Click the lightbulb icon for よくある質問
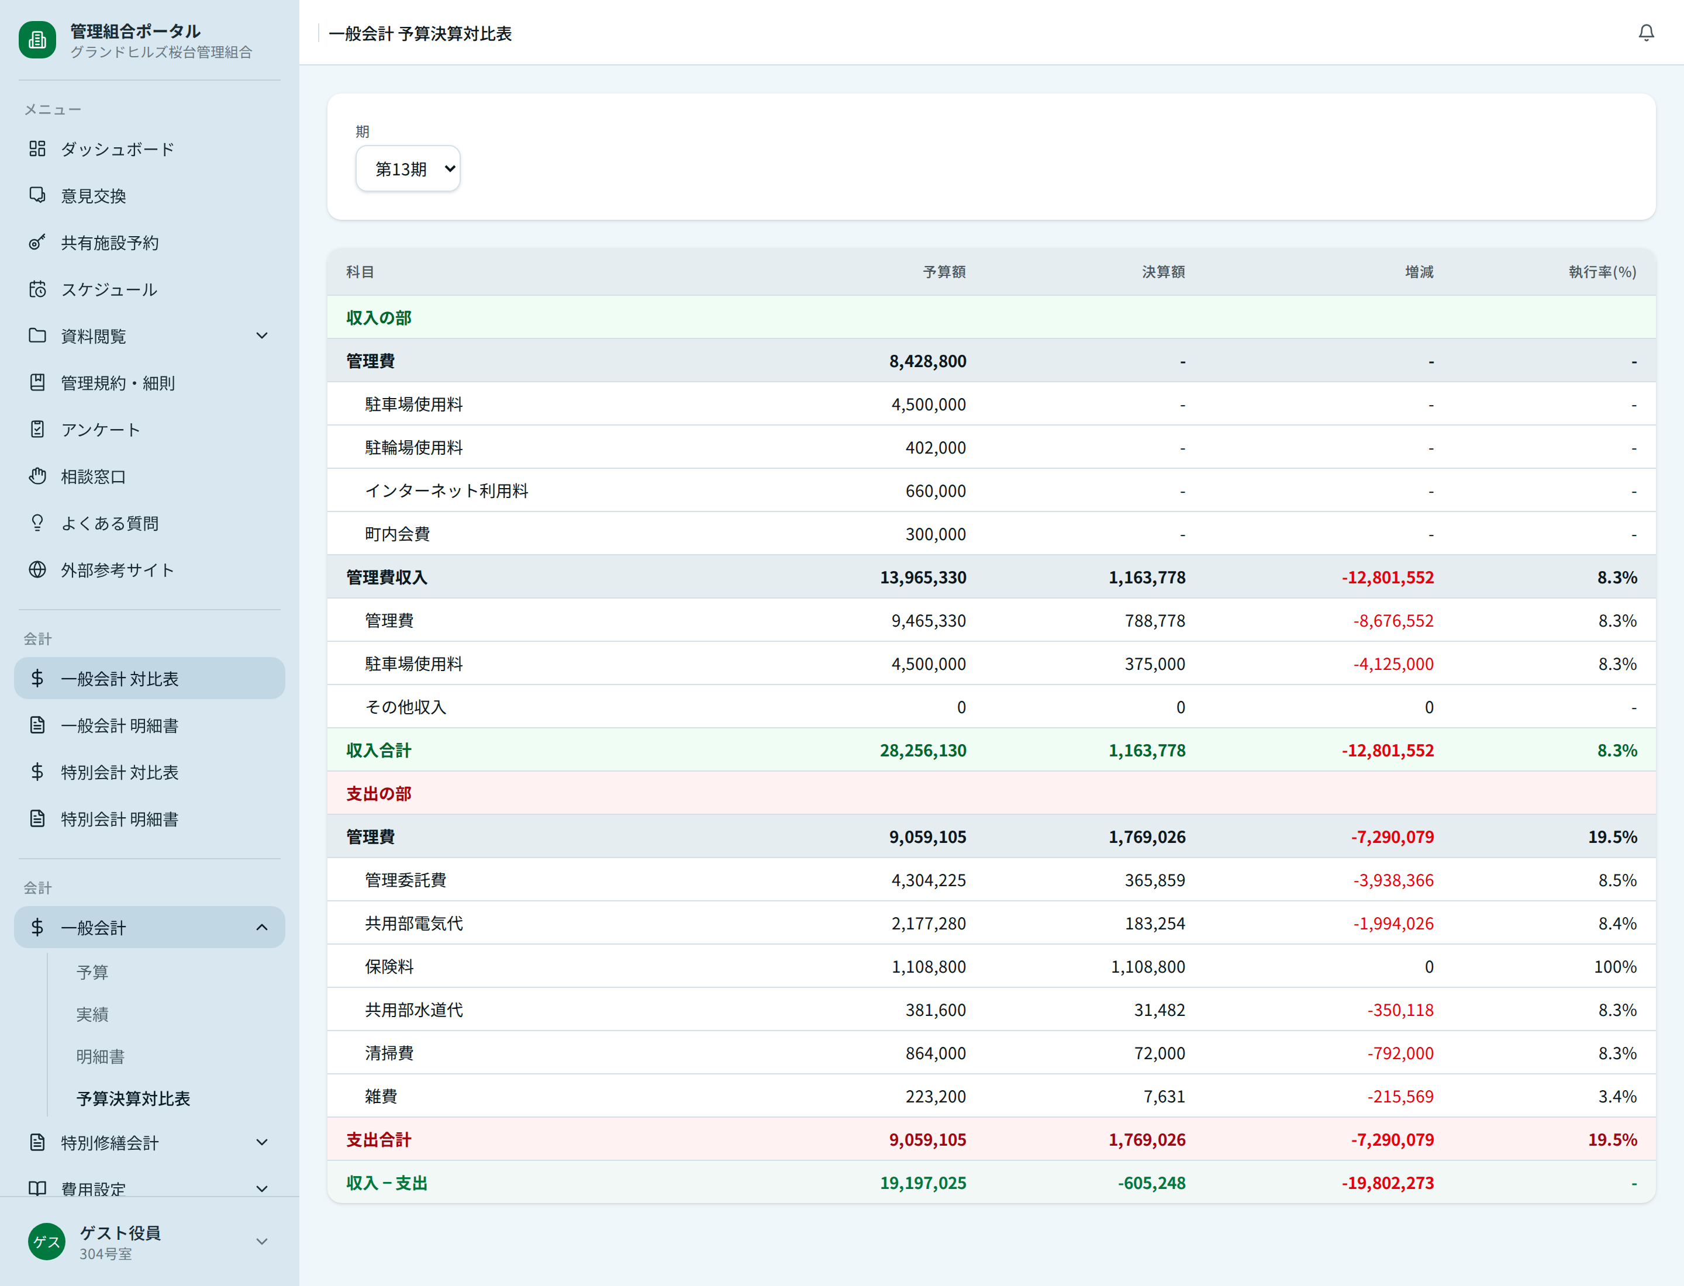This screenshot has height=1286, width=1684. (37, 523)
